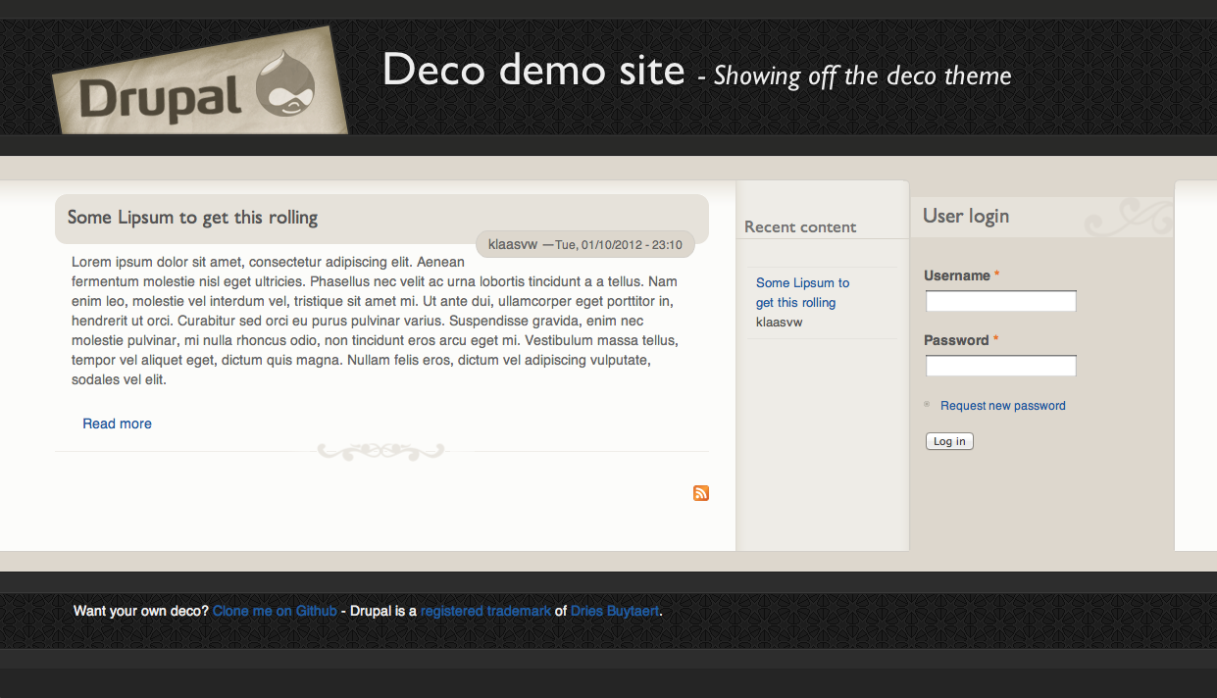Screen dimensions: 1217x698
Task: Click the Username input field
Action: [1001, 301]
